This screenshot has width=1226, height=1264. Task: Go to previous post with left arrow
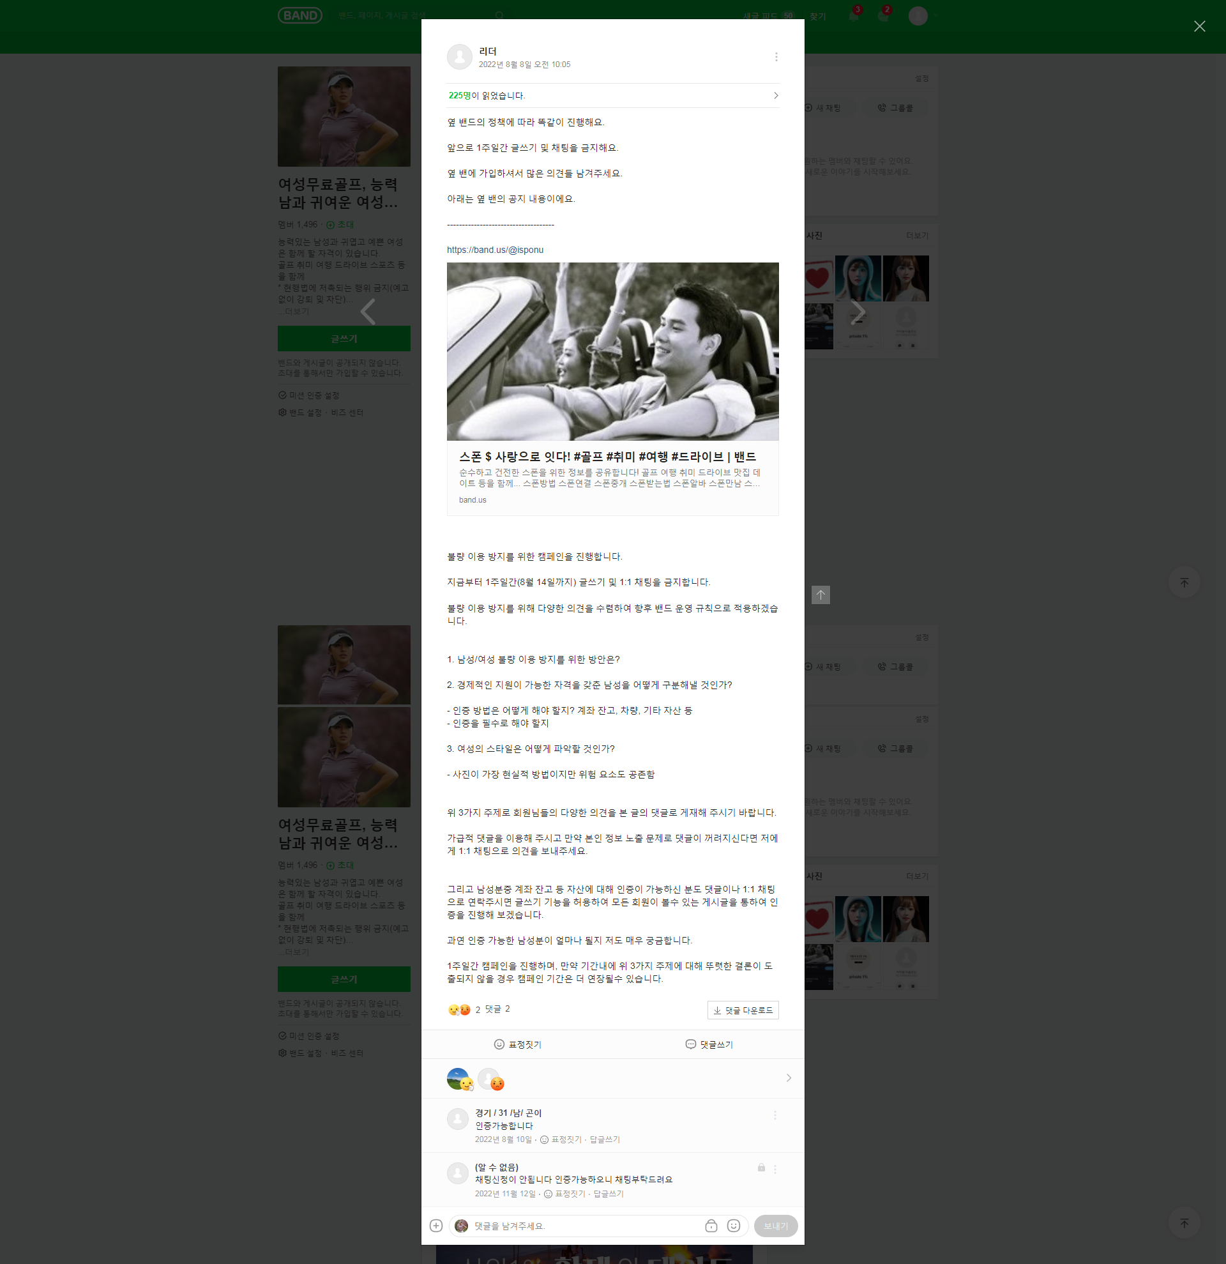pyautogui.click(x=367, y=312)
